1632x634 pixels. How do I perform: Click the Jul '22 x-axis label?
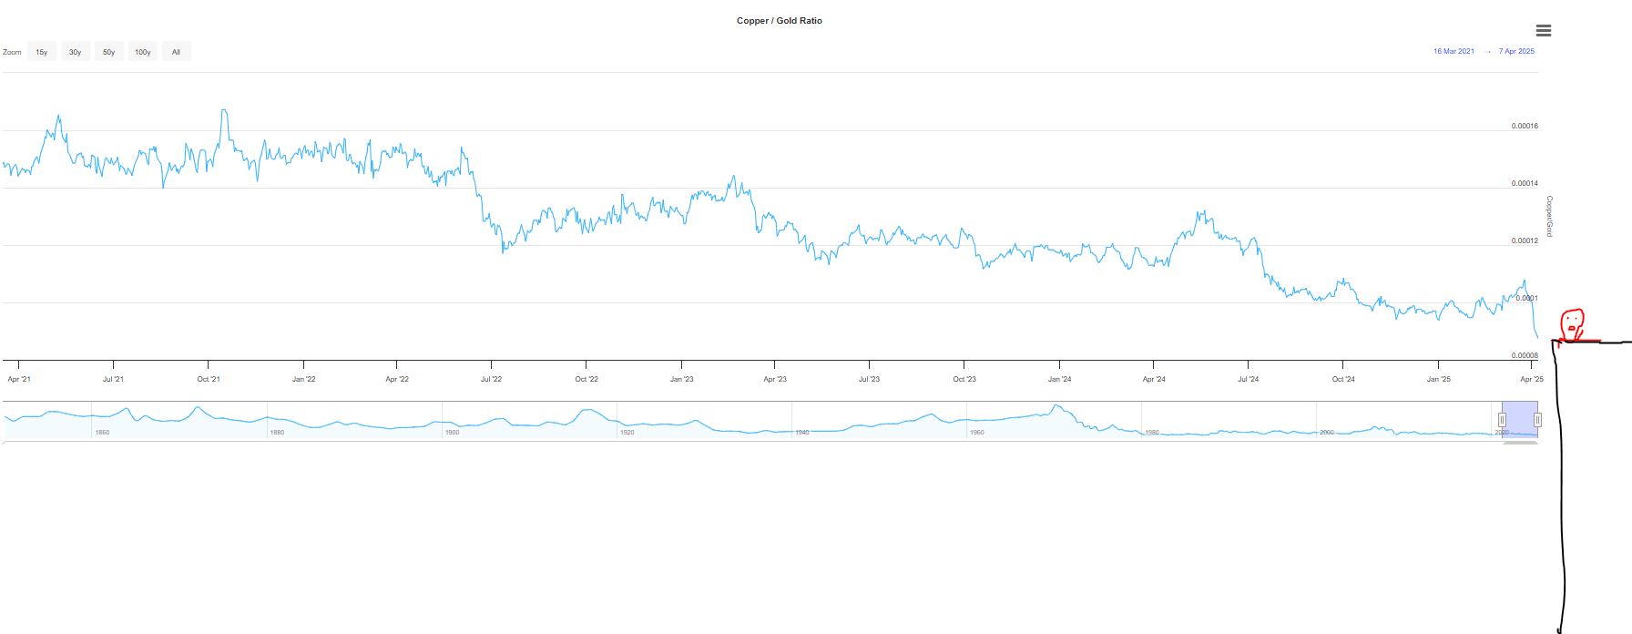tap(491, 379)
